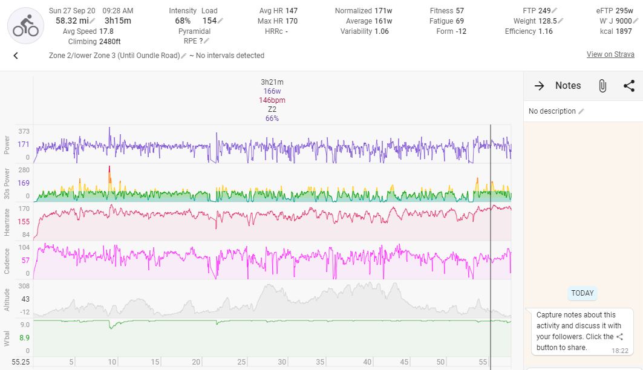Click the 10 mile tick on the distance axis

point(112,362)
